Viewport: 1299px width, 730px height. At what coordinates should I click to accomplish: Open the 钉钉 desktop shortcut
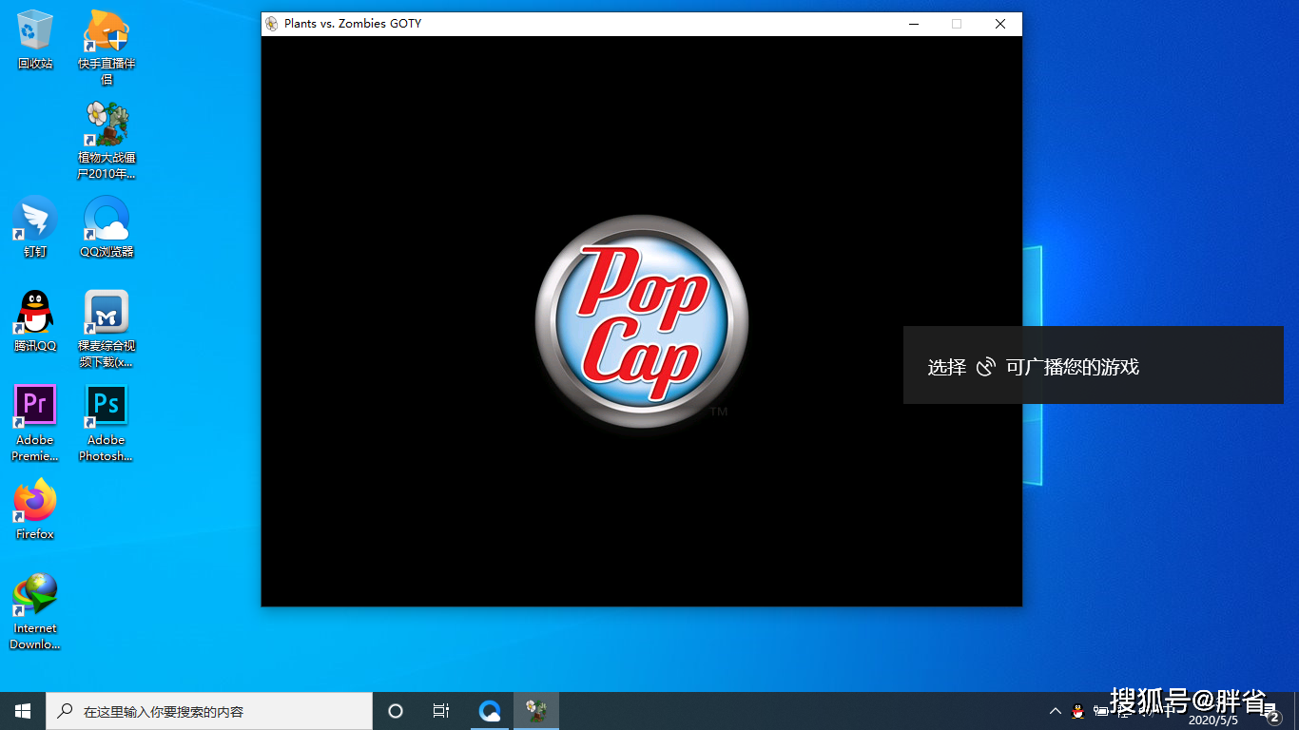(x=35, y=227)
